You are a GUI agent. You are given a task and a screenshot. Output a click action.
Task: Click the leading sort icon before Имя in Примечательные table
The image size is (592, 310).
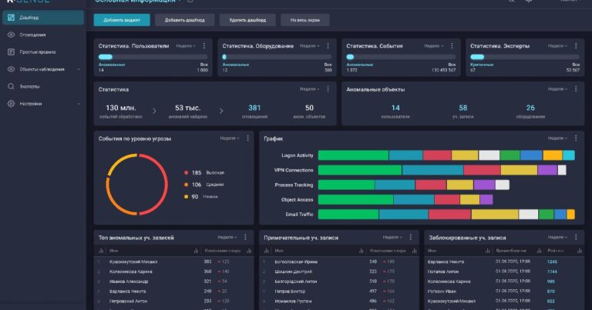(x=266, y=251)
